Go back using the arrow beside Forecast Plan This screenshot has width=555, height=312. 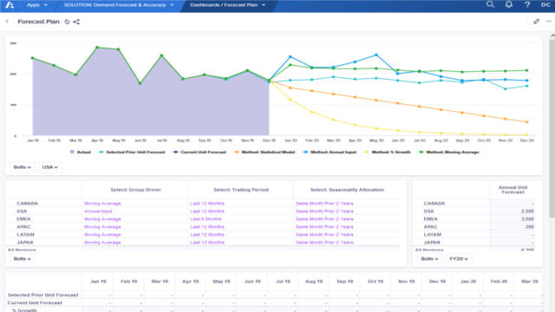7,22
